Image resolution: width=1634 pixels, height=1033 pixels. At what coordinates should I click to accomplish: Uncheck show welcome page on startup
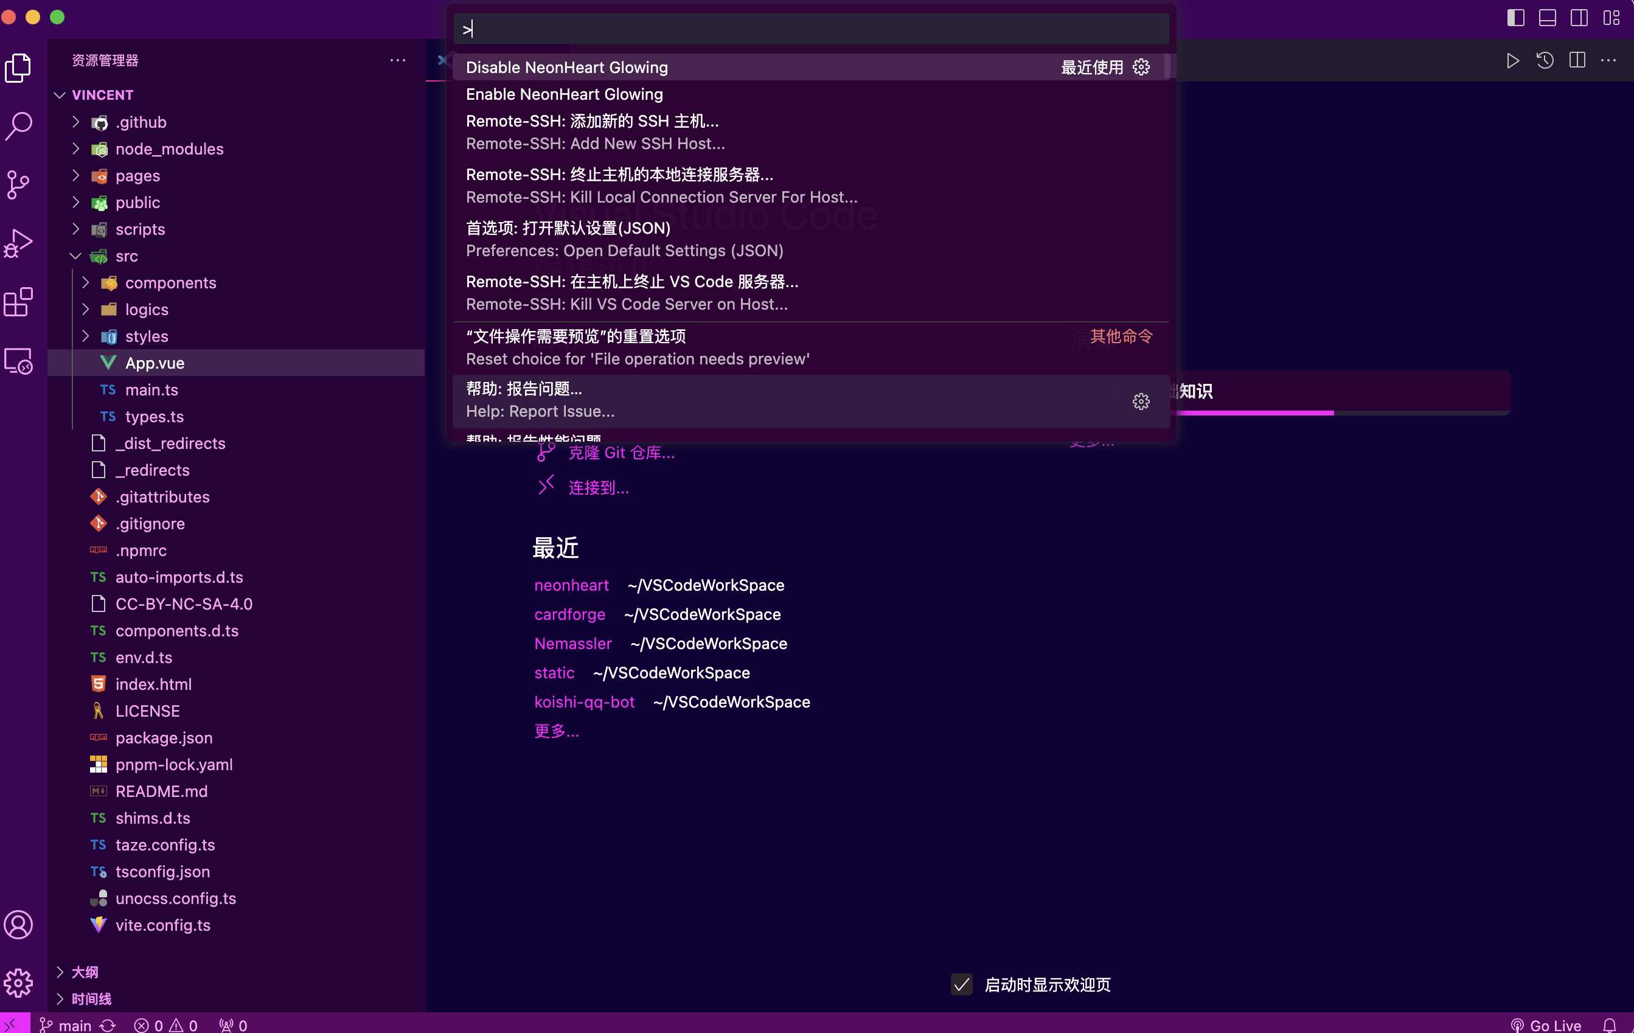pos(962,984)
